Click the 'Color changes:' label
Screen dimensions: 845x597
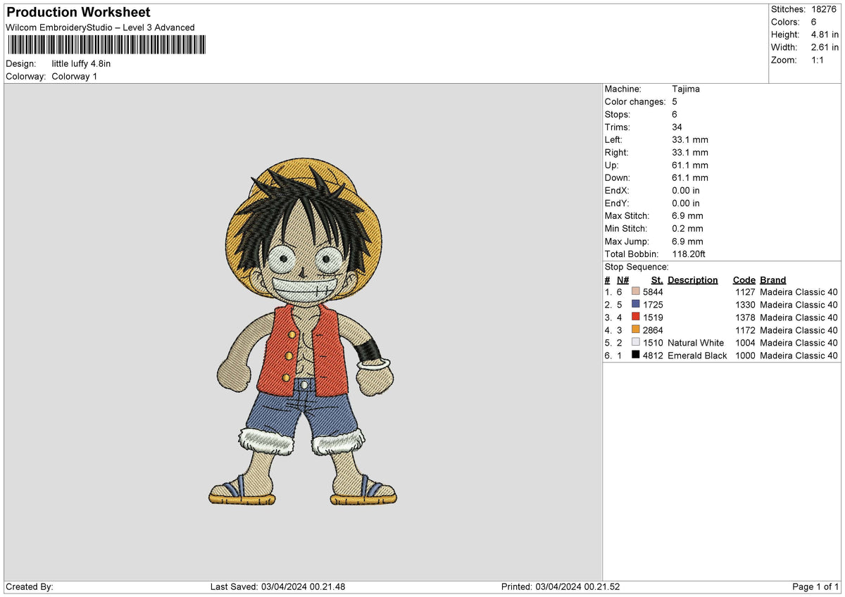click(635, 102)
